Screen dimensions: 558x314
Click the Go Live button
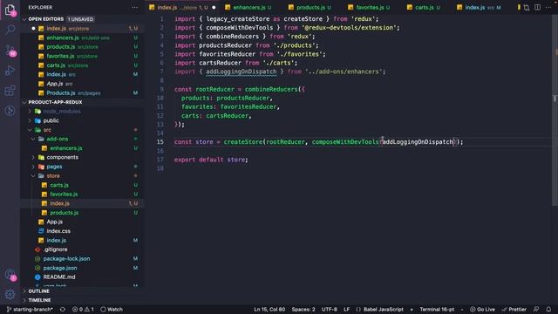coord(482,310)
